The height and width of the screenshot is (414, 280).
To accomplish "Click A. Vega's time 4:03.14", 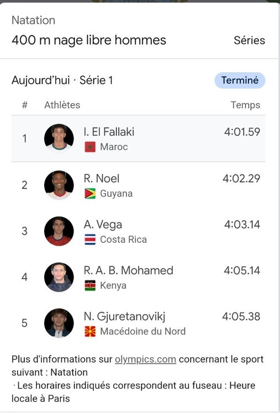I will coord(242,225).
